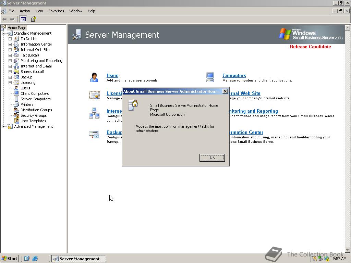Image resolution: width=351 pixels, height=263 pixels.
Task: Expand the Fax (Local) node
Action: [10, 55]
